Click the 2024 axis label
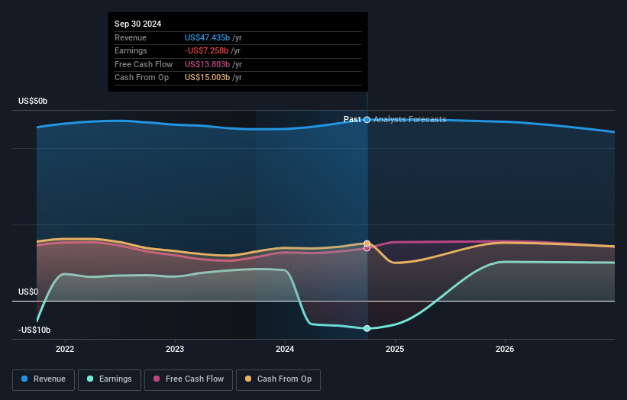This screenshot has width=627, height=400. tap(285, 350)
